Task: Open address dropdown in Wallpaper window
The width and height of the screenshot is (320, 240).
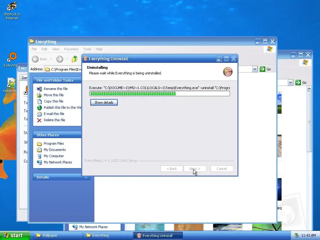Action: point(290,82)
